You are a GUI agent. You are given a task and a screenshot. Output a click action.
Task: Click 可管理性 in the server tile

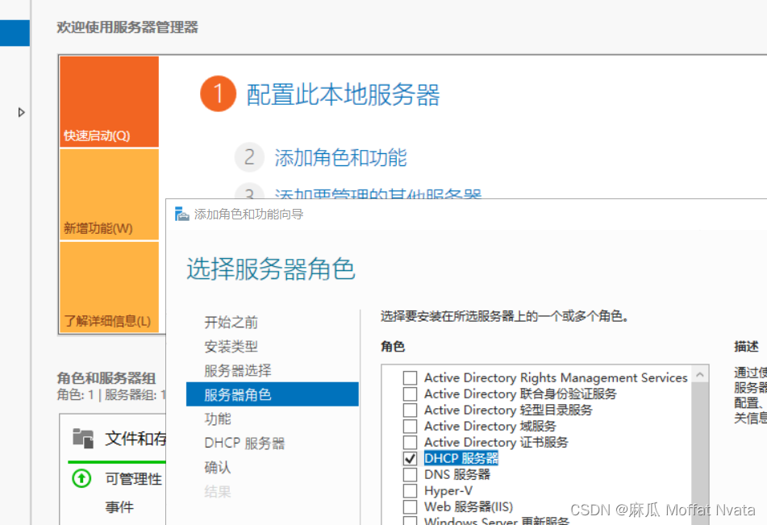point(134,478)
